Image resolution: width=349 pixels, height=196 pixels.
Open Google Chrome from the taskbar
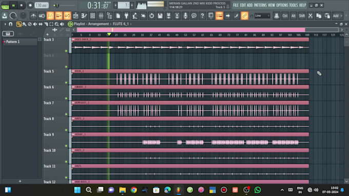click(x=134, y=190)
